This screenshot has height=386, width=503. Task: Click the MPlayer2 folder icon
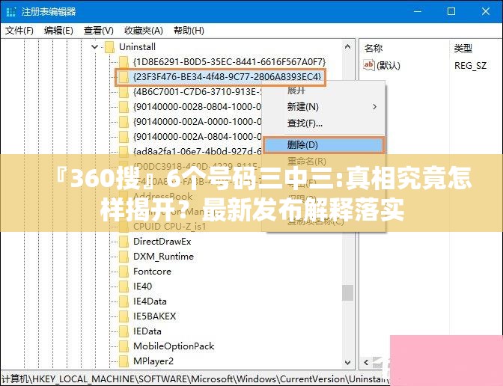click(x=124, y=361)
